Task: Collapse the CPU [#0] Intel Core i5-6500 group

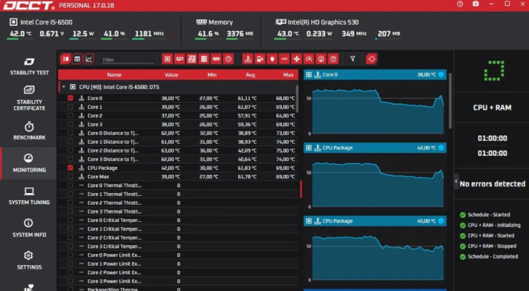Action: click(64, 87)
